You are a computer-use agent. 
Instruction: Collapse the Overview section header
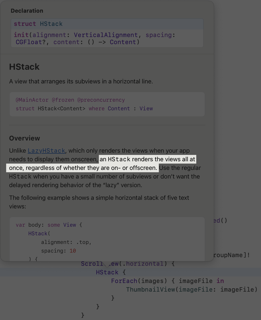point(24,138)
